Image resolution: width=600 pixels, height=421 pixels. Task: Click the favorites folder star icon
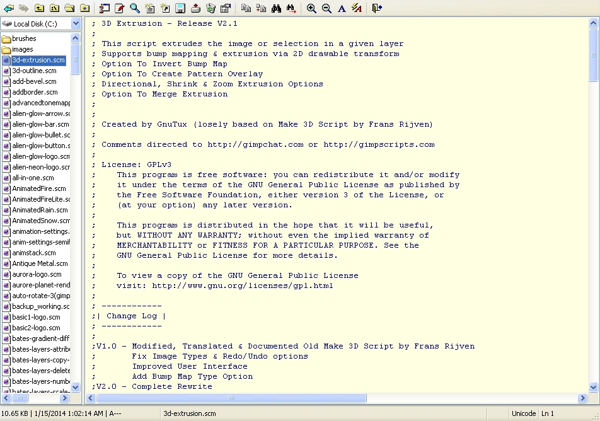(85, 8)
